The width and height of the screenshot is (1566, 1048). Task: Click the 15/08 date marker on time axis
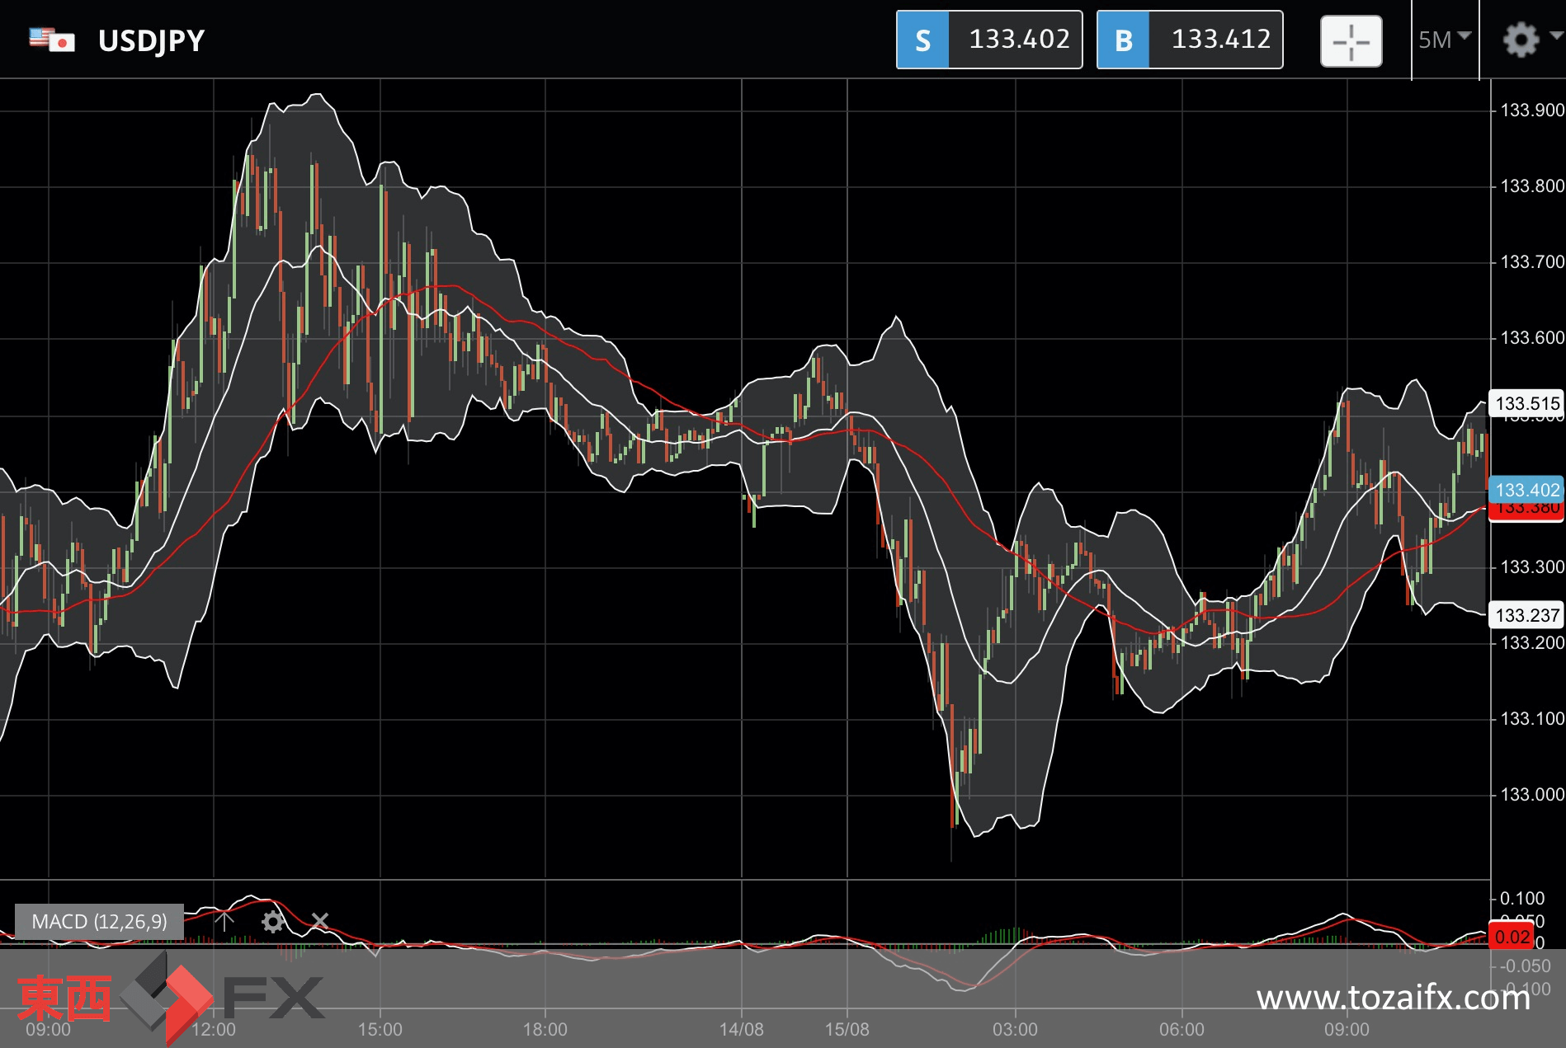tap(847, 1029)
